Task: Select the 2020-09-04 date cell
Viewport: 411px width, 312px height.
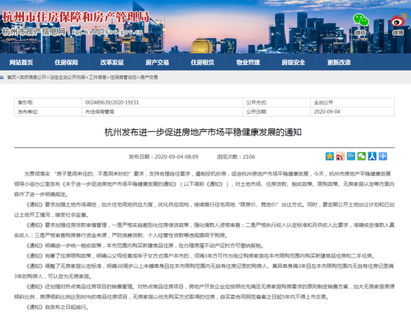Action: 352,112
